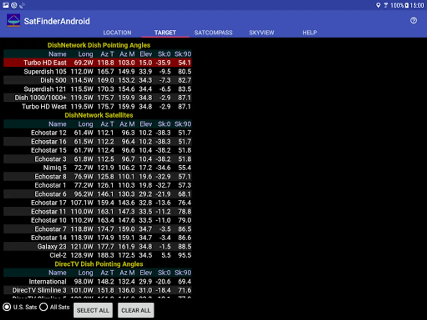This screenshot has height=320, width=427.
Task: Select the Echostar 12 satellite row
Action: tap(97, 133)
